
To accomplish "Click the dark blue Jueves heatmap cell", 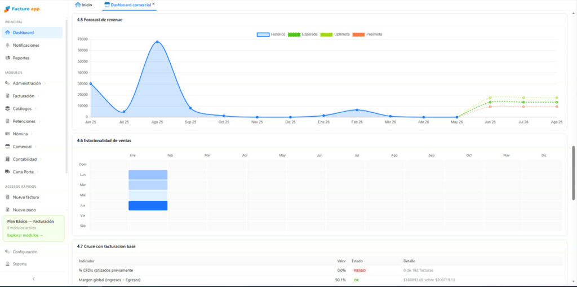I will click(148, 206).
